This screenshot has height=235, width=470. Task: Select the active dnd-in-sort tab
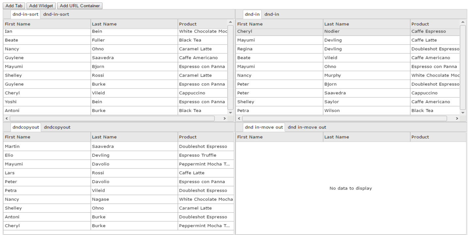point(25,14)
